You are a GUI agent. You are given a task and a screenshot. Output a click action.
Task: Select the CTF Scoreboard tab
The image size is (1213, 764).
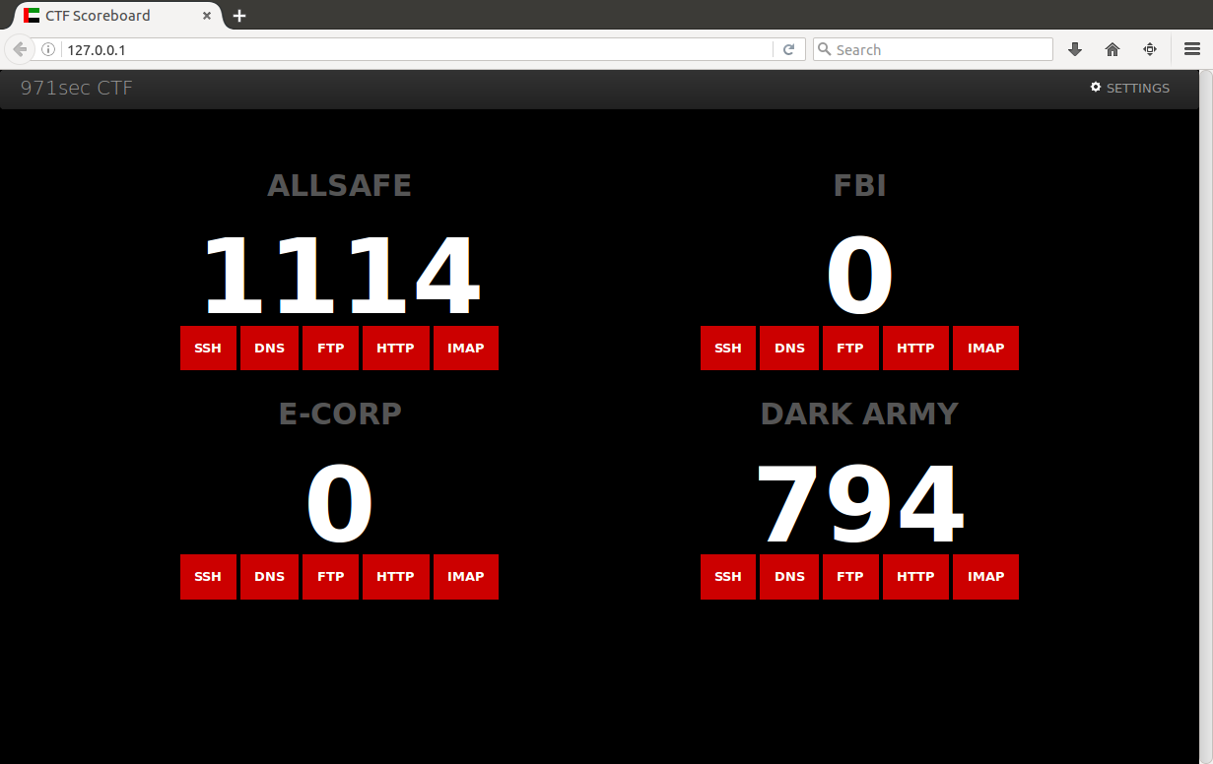point(116,16)
